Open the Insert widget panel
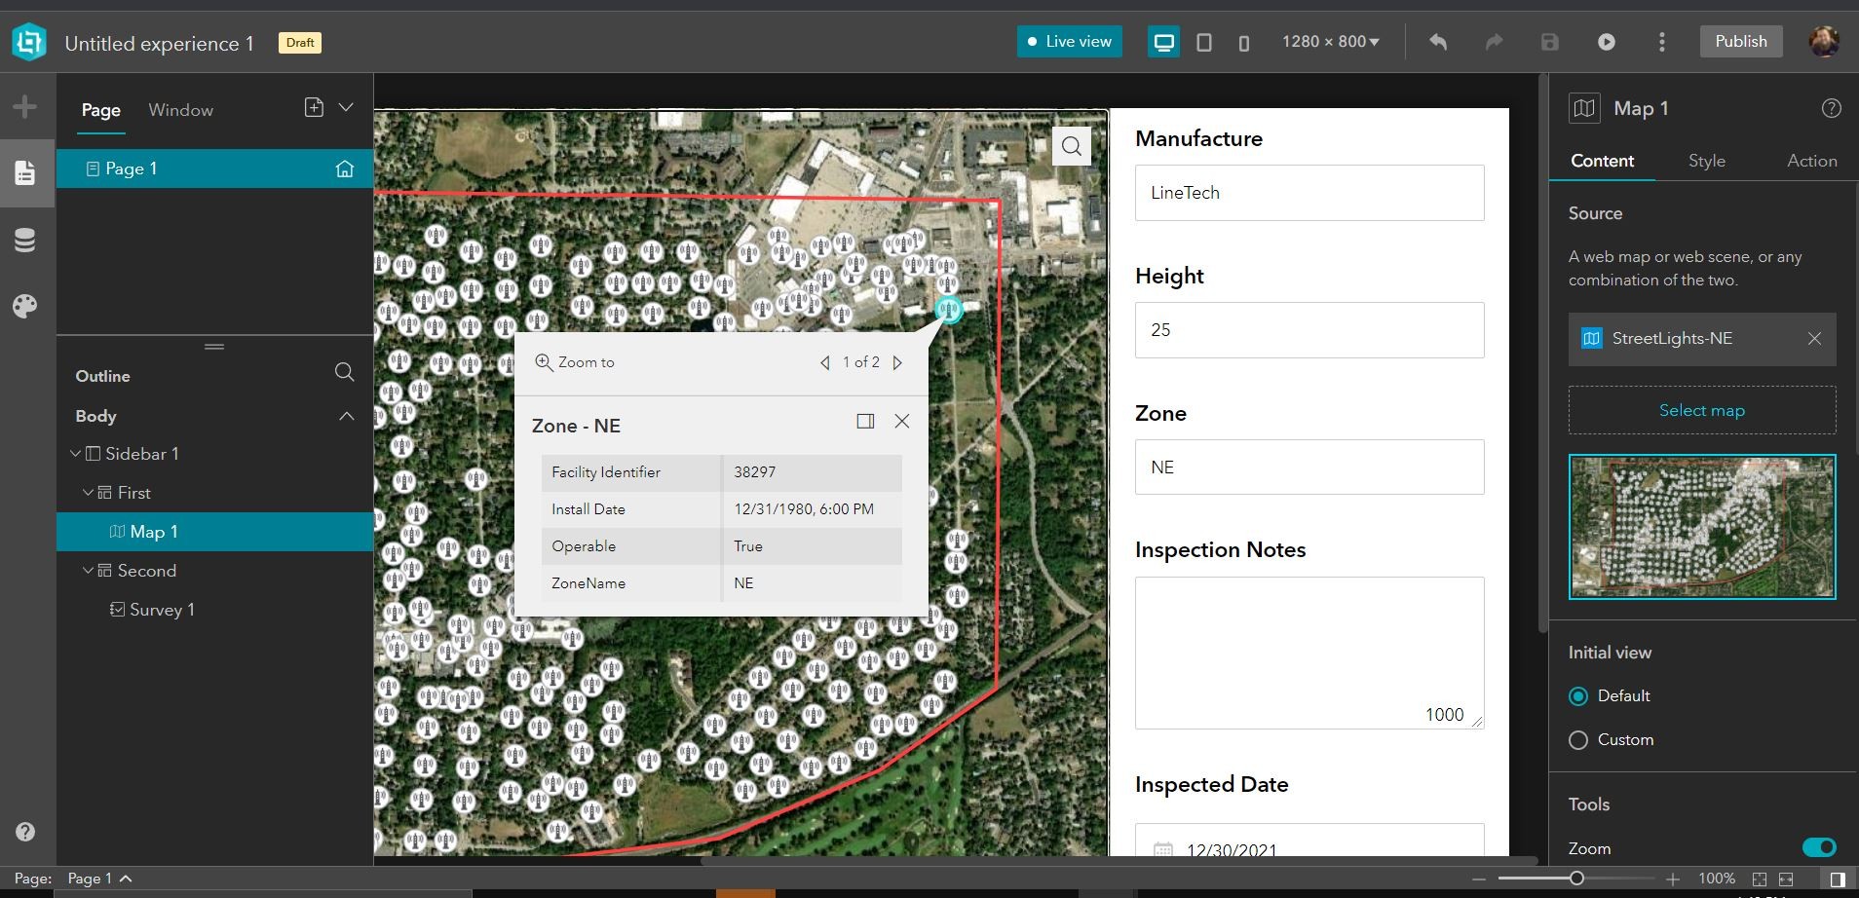The width and height of the screenshot is (1859, 898). (x=25, y=106)
